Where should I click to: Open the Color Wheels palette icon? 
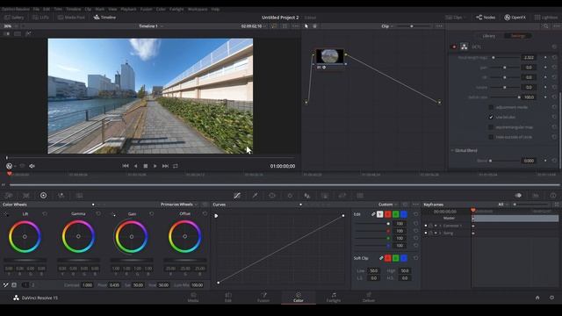point(43,195)
